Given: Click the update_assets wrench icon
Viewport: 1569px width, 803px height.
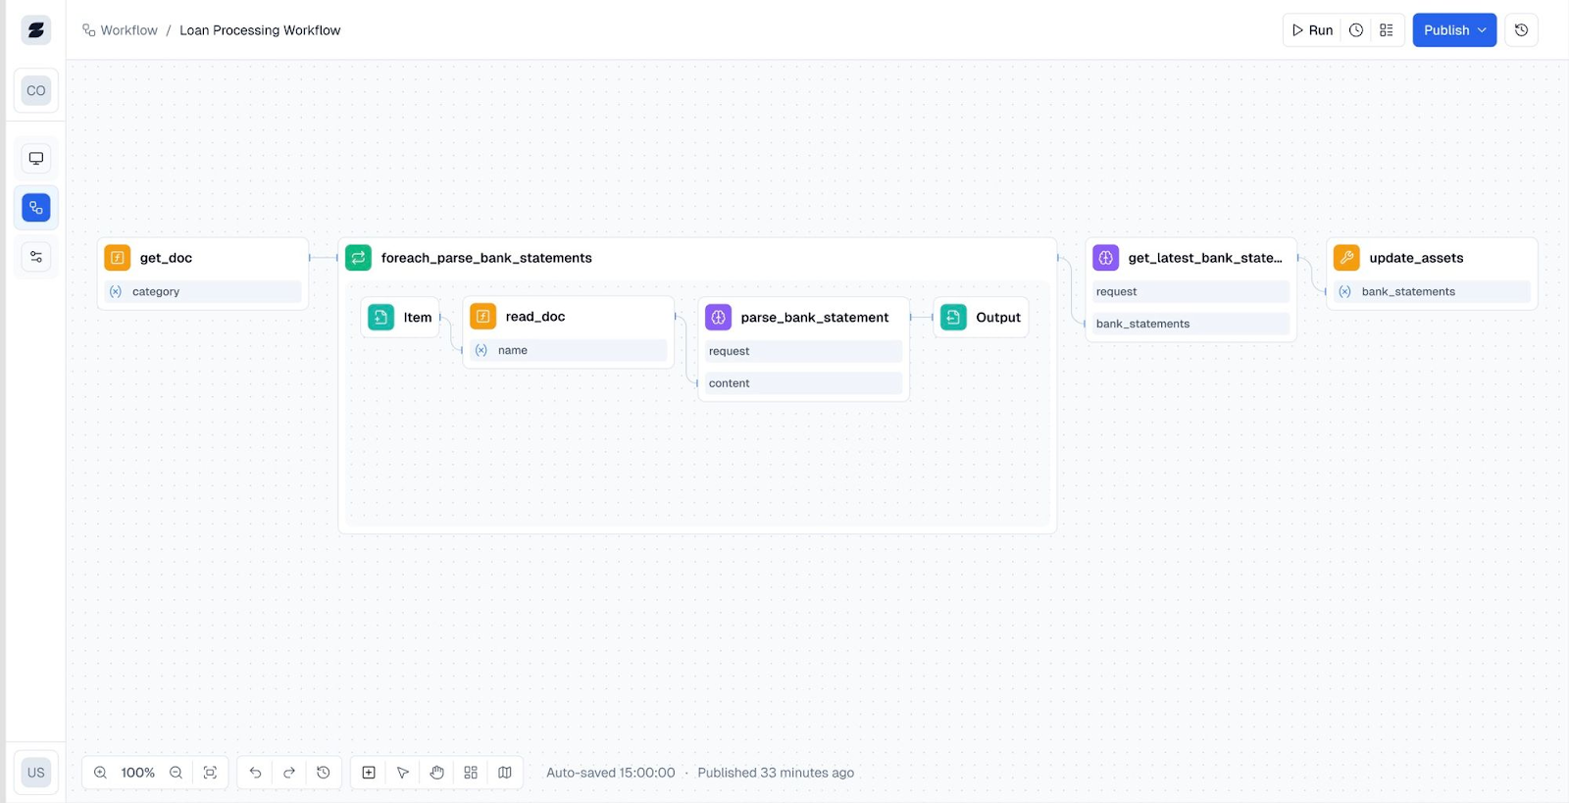Looking at the screenshot, I should pyautogui.click(x=1347, y=258).
